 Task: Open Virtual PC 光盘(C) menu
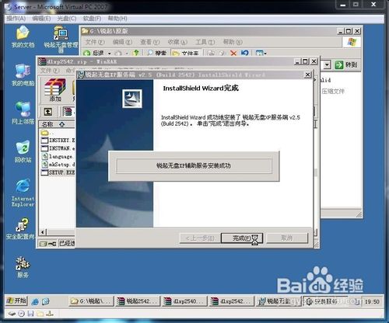pyautogui.click(x=67, y=19)
